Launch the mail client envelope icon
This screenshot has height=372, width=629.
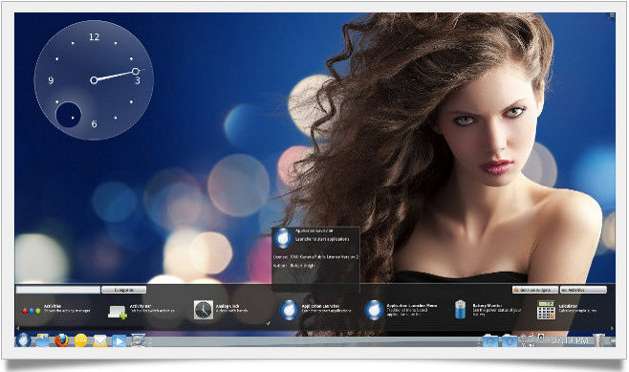coord(100,341)
